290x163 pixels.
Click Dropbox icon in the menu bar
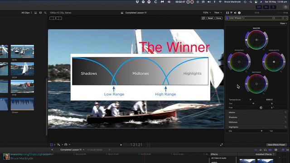pyautogui.click(x=137, y=2)
